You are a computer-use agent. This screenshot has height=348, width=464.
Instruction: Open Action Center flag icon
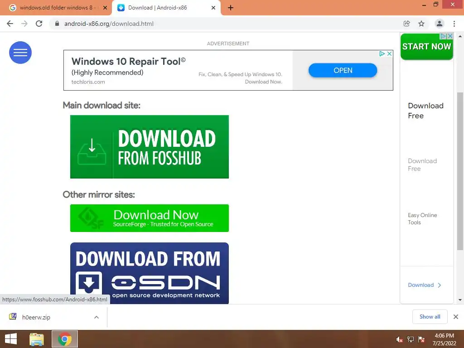click(421, 339)
